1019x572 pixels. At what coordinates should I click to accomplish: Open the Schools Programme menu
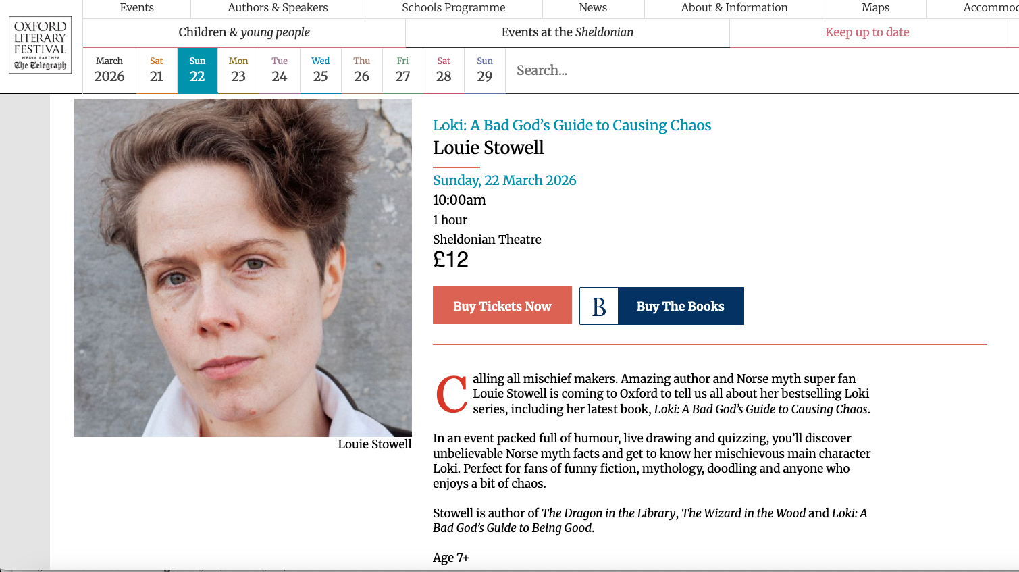point(454,8)
